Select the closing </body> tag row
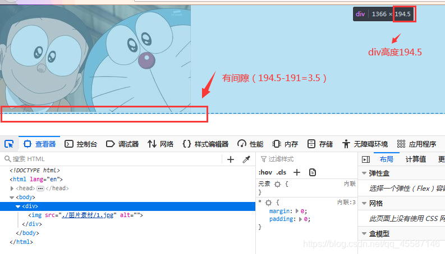 tap(128, 233)
